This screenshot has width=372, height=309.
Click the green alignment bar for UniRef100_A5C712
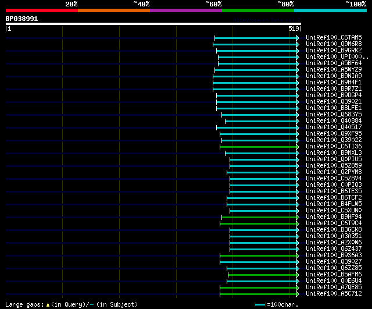click(x=258, y=294)
